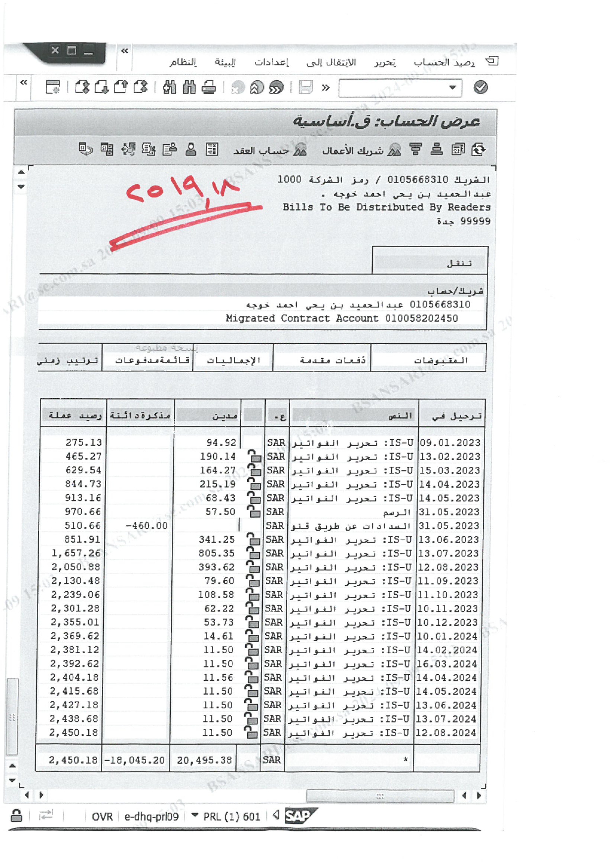Open the إعدادات (Settings) menu

[271, 62]
